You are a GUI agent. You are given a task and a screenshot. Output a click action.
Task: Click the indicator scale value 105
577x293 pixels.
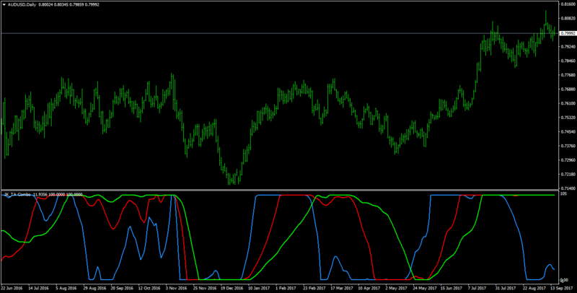pyautogui.click(x=563, y=194)
